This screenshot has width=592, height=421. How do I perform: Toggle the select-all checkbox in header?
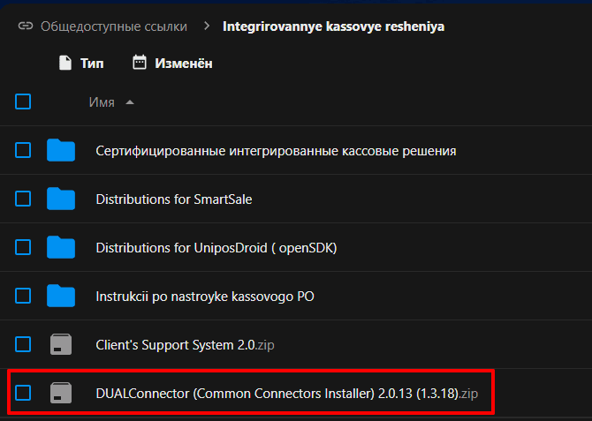[23, 102]
